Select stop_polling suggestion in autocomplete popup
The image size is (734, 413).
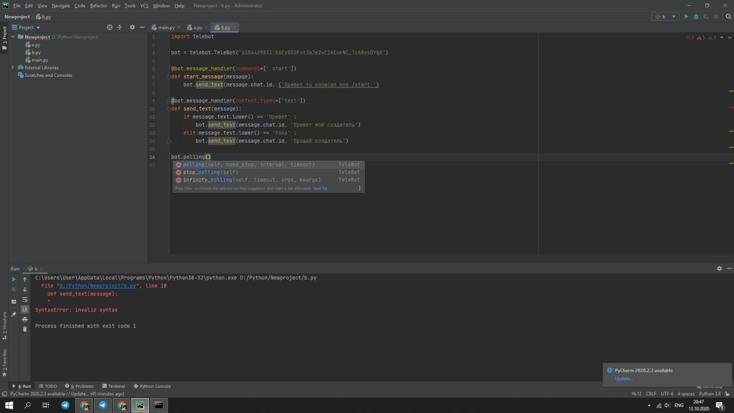268,172
